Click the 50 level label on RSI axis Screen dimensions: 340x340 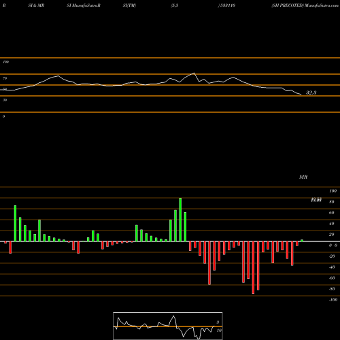(x=5, y=89)
